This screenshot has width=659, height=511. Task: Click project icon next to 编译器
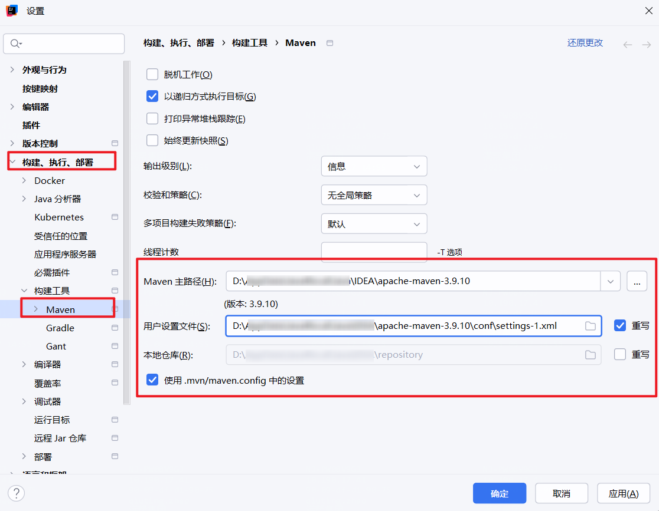[x=115, y=364]
